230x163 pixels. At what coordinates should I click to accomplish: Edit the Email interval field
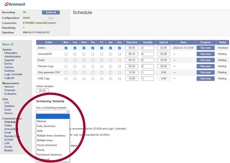click(163, 60)
